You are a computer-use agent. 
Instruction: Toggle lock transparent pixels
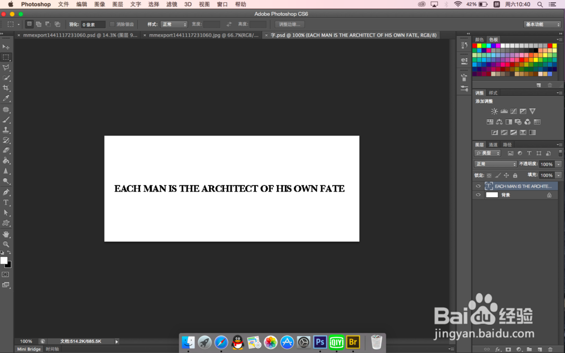point(489,176)
